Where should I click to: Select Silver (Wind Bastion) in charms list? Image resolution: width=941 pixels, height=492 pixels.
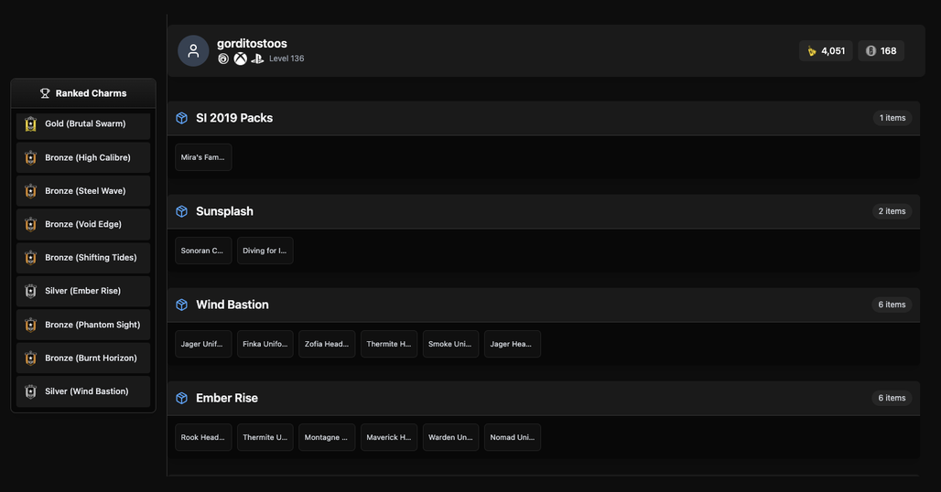click(83, 391)
